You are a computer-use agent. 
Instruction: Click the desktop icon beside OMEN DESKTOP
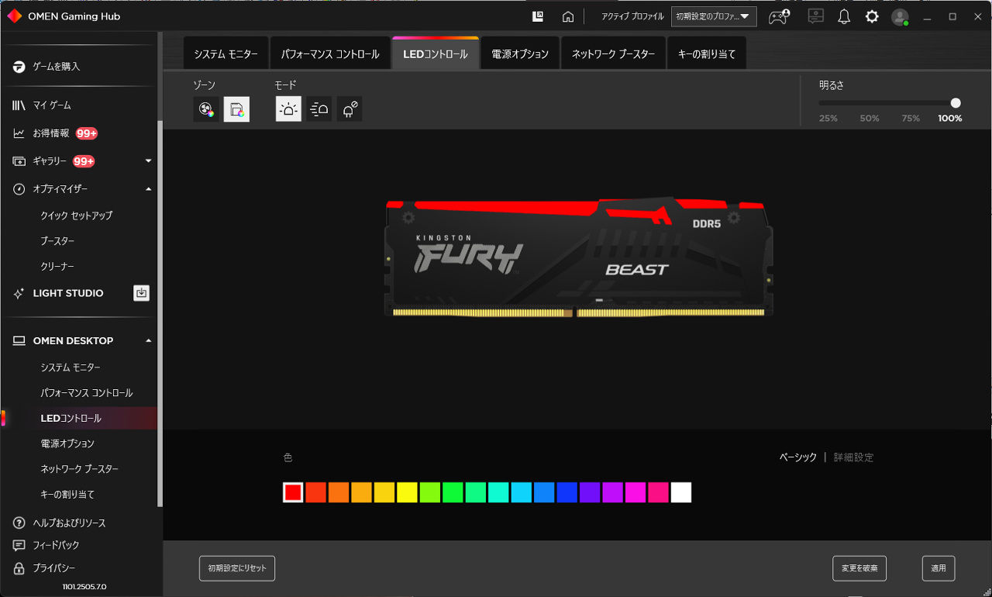(x=19, y=341)
